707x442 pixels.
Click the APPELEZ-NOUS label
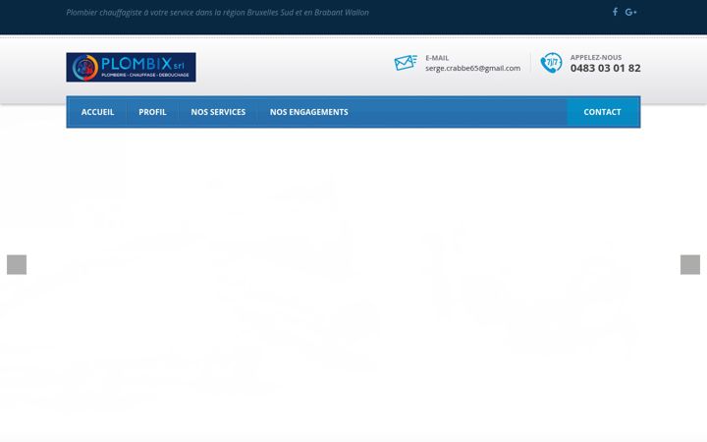(x=596, y=57)
